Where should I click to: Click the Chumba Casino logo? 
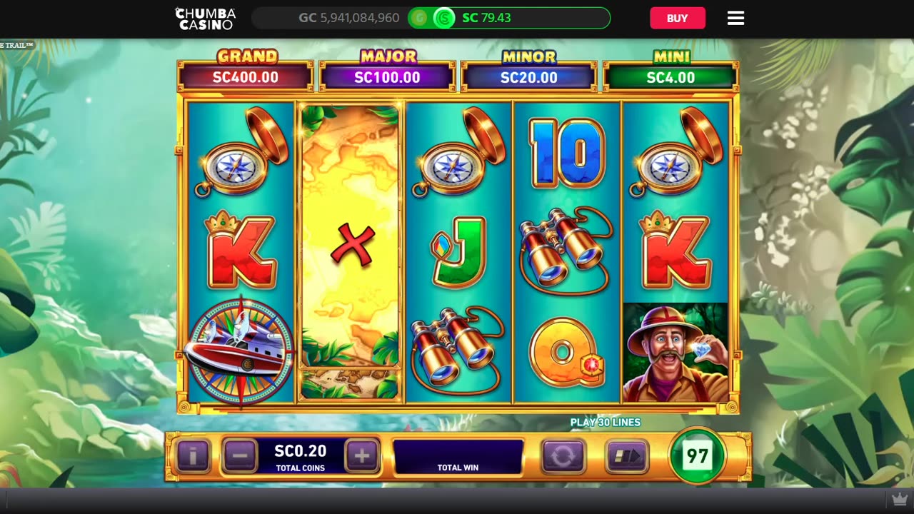click(x=206, y=19)
